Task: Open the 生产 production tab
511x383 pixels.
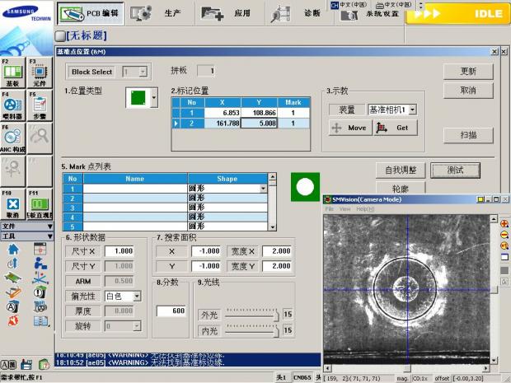Action: pos(160,13)
